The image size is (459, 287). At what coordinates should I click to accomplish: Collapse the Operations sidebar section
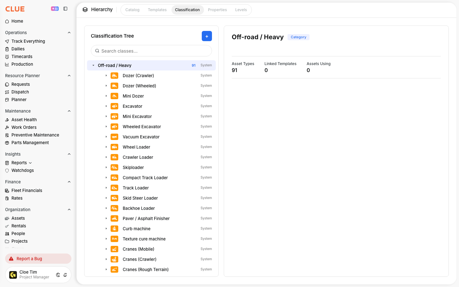[x=69, y=33]
